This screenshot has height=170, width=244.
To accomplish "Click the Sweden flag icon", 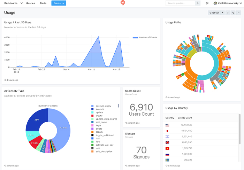I will pyautogui.click(x=167, y=160).
